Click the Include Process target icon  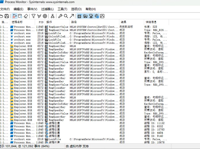tap(45, 16)
